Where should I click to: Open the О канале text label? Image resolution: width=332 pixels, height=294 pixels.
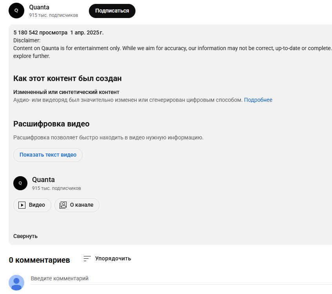pos(81,205)
